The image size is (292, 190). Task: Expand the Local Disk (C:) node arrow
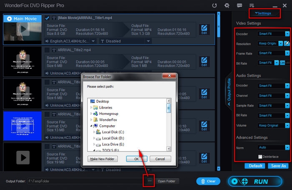(x=94, y=132)
